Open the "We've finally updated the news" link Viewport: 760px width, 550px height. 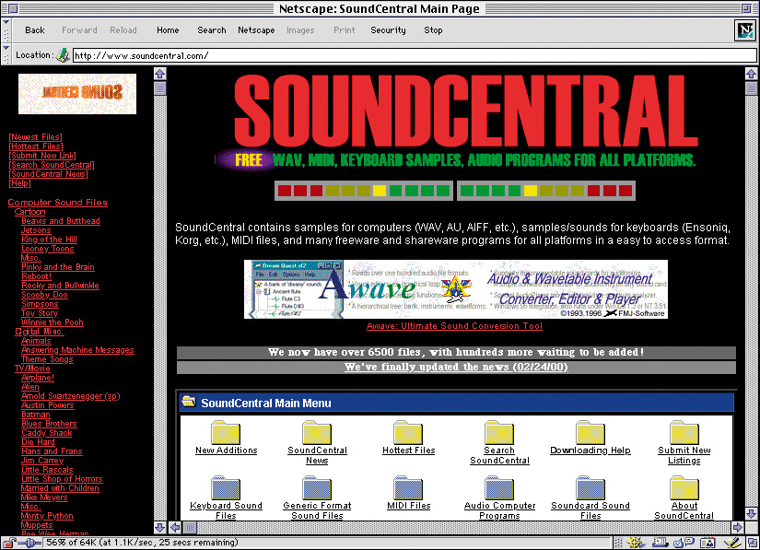point(456,367)
